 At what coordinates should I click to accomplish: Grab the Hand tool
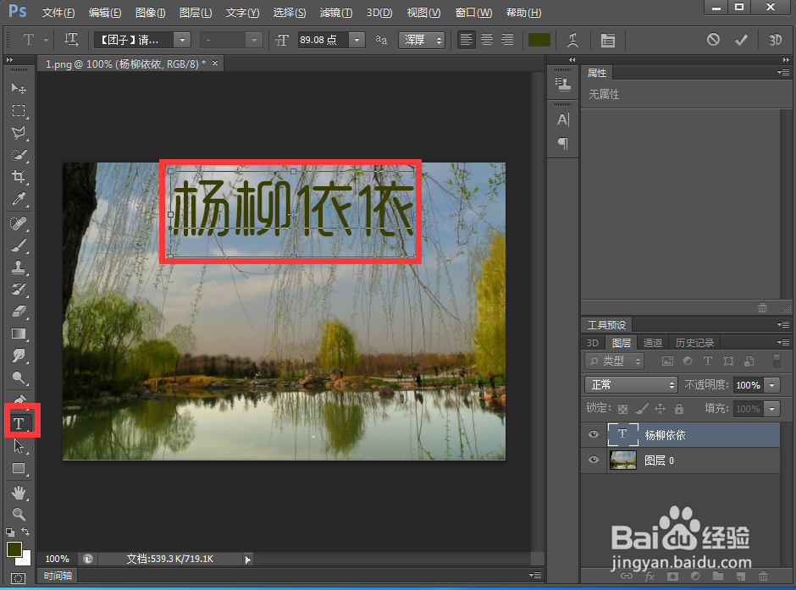[19, 493]
